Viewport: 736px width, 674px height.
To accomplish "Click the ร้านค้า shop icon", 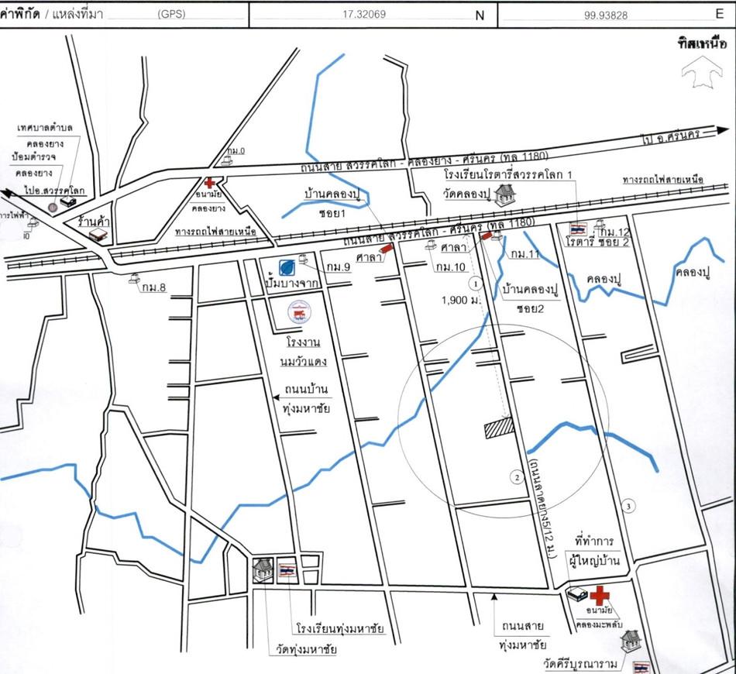I will pos(96,233).
